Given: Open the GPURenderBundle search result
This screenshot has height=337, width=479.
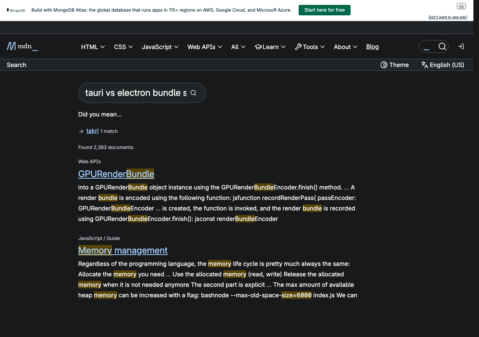Looking at the screenshot, I should point(116,174).
